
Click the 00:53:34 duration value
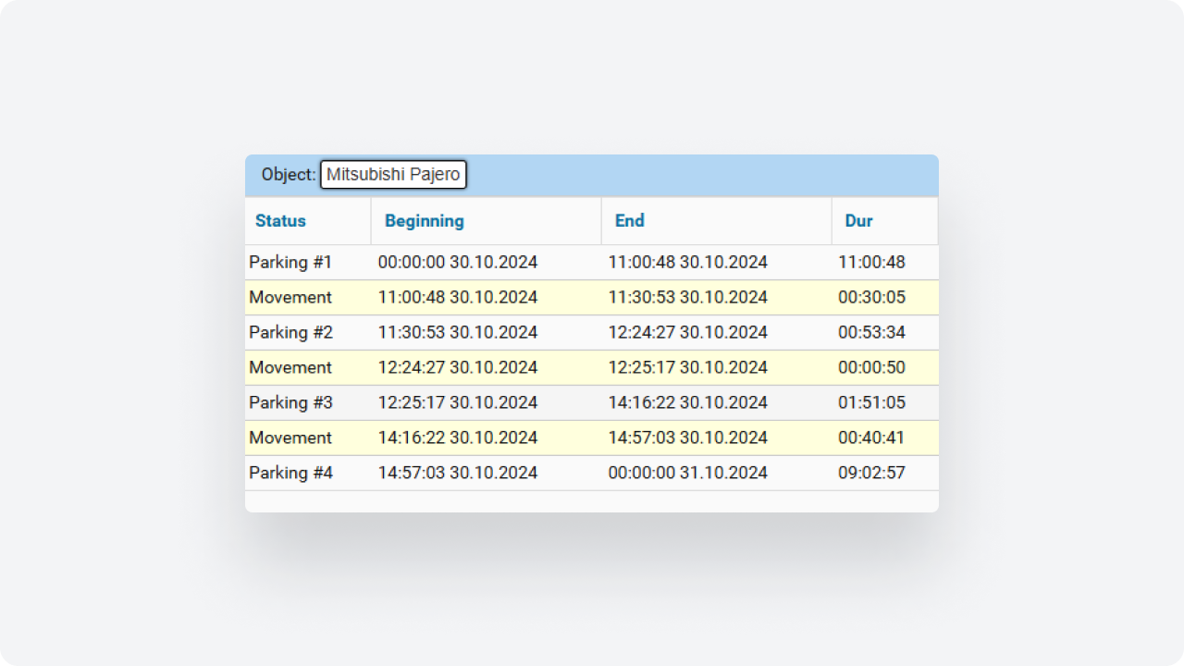click(871, 333)
